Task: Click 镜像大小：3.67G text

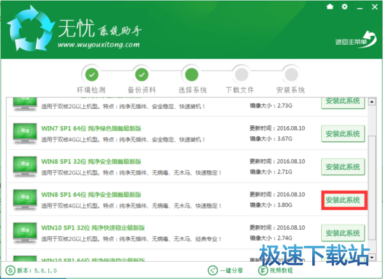Action: tap(271, 139)
